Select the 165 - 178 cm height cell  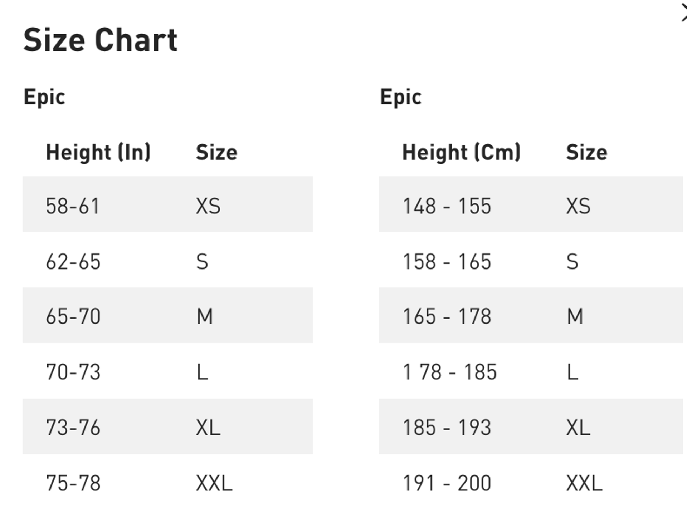[447, 316]
